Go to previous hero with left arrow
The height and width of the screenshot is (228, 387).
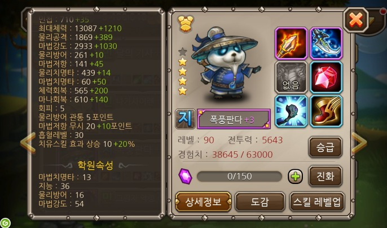[x=28, y=143]
